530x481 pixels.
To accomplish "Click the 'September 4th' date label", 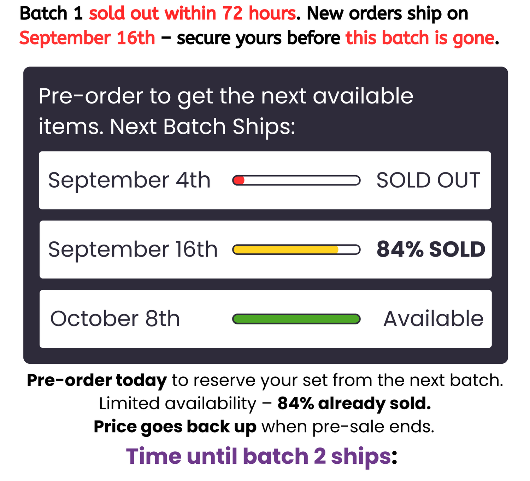I will coord(129,180).
